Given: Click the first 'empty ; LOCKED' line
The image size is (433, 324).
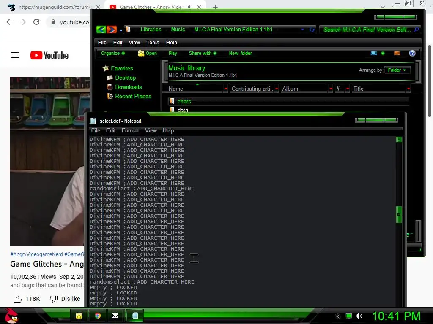Looking at the screenshot, I should point(113,287).
